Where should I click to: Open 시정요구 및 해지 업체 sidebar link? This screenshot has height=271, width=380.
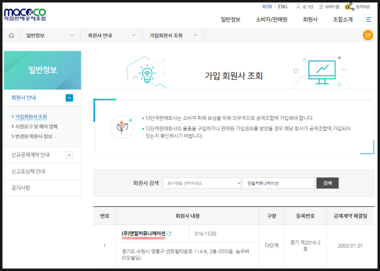click(36, 126)
